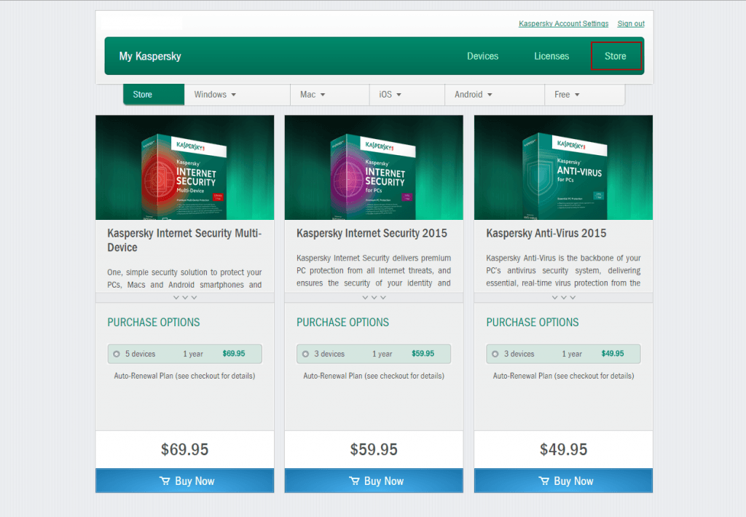
Task: Open the Android dropdown menu
Action: 495,95
